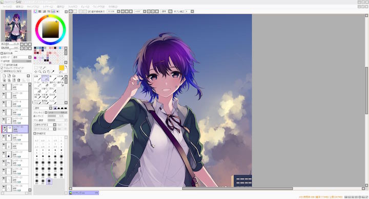
Task: Toggle selection source checkbox
Action: pos(2,71)
